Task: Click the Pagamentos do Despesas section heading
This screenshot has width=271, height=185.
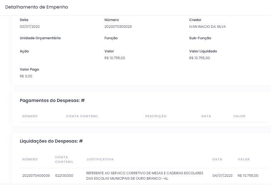Action: (52, 101)
